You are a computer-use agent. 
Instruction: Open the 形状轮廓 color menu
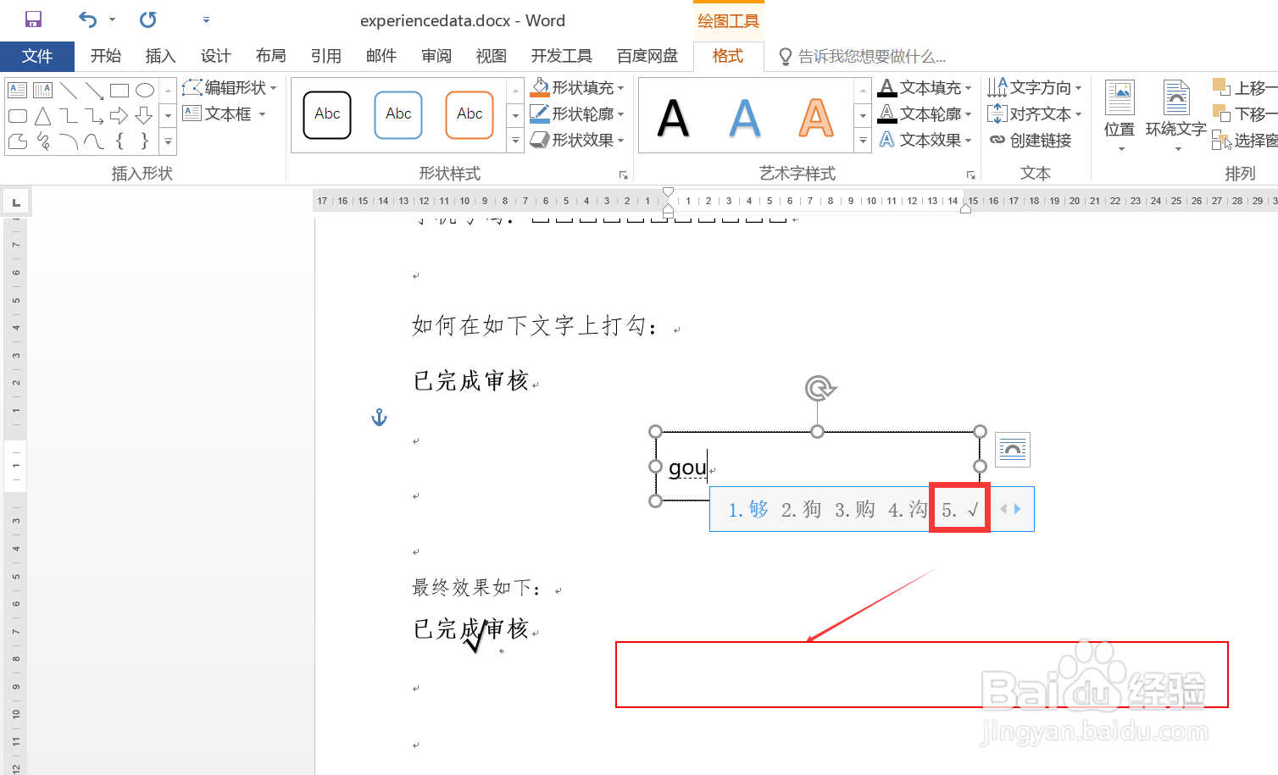pyautogui.click(x=577, y=113)
